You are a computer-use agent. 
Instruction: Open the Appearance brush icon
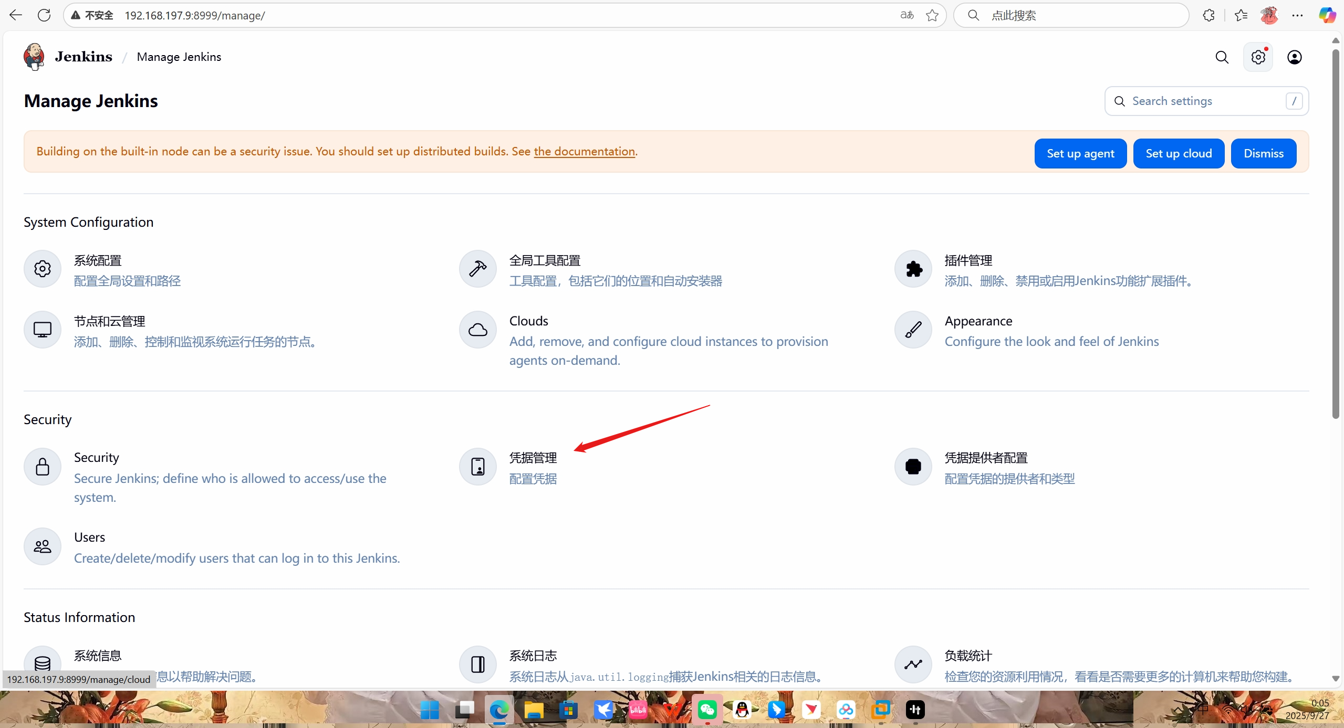pos(913,330)
